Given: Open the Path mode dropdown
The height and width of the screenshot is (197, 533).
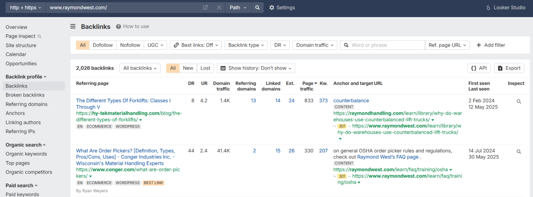Looking at the screenshot, I should tap(238, 7).
